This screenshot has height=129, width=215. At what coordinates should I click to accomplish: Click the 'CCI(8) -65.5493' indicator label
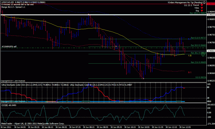click(9, 105)
